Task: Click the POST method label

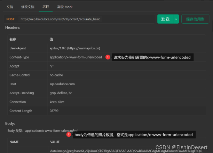Action: pos(10,19)
